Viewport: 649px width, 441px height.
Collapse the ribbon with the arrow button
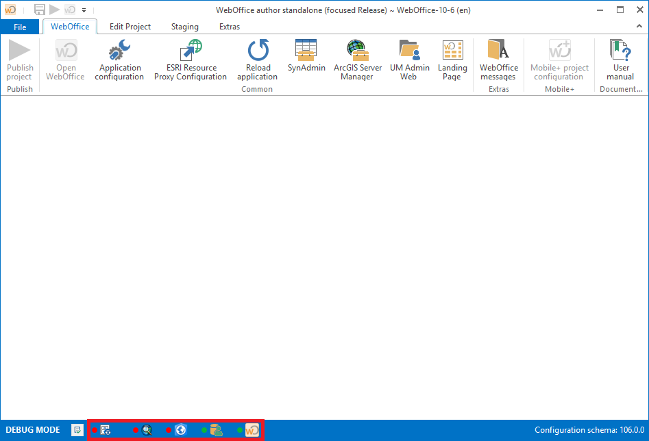click(x=639, y=27)
